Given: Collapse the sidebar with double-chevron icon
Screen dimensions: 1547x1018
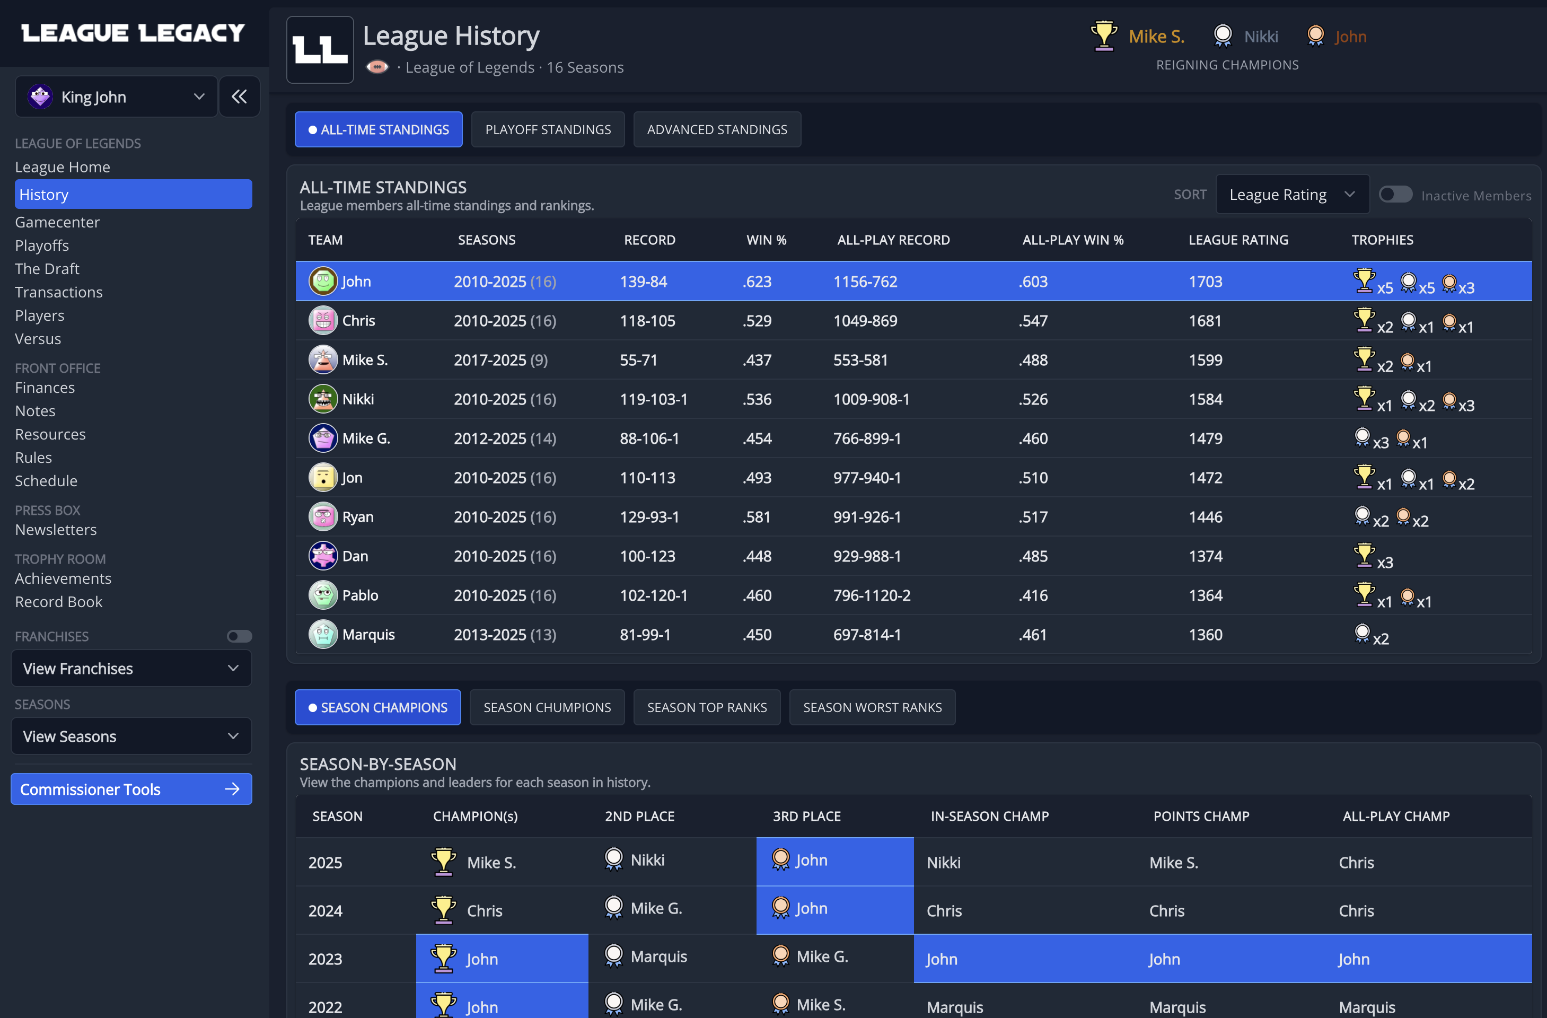Looking at the screenshot, I should tap(239, 97).
